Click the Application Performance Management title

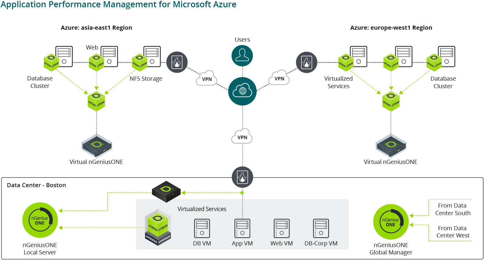pyautogui.click(x=118, y=4)
